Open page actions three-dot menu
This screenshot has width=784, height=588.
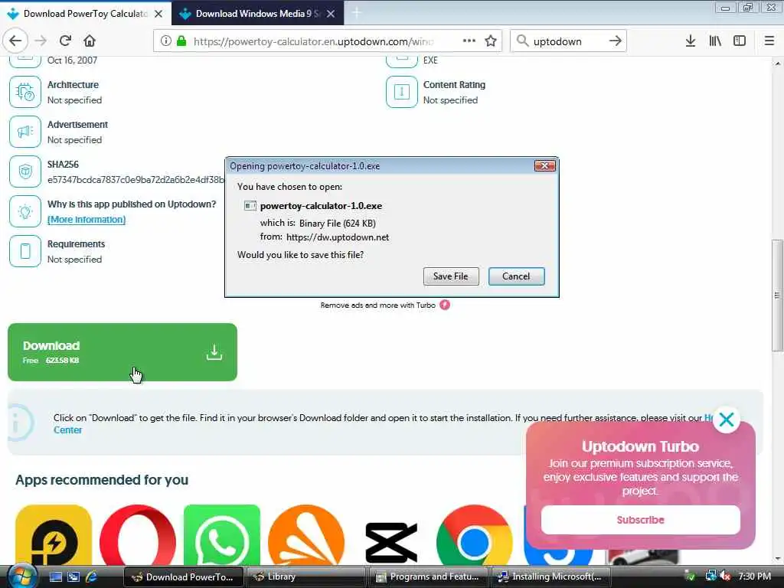[469, 41]
